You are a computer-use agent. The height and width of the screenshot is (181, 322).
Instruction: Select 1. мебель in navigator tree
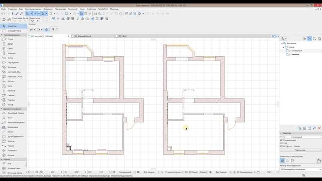click(295, 55)
